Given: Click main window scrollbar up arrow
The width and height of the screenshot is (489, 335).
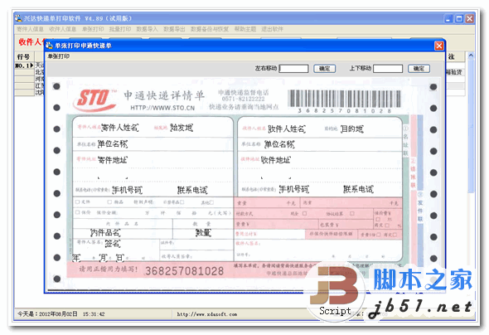Looking at the screenshot, I should 471,56.
